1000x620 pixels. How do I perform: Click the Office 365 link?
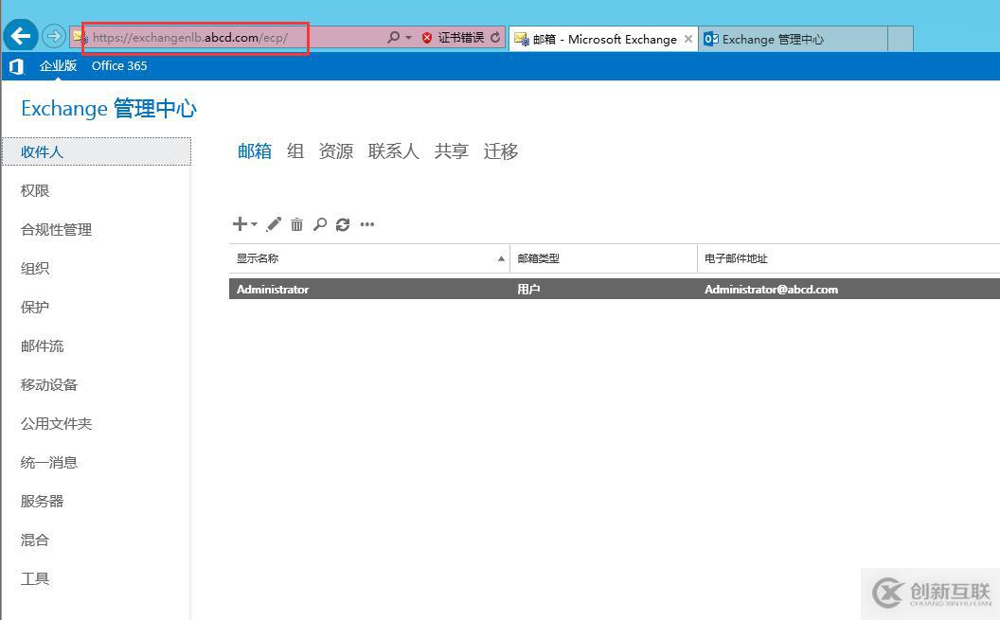pyautogui.click(x=118, y=65)
